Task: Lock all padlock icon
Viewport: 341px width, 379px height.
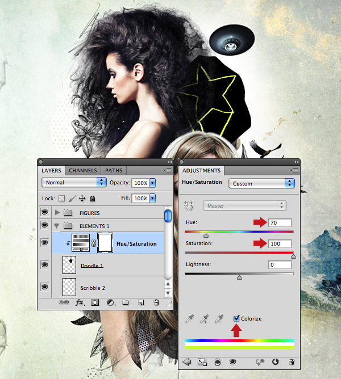Action: click(92, 199)
